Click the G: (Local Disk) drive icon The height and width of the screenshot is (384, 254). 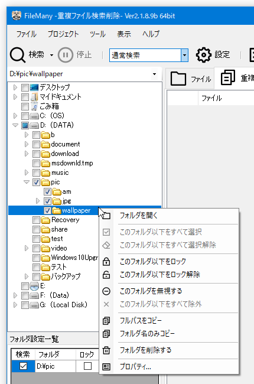click(x=34, y=305)
